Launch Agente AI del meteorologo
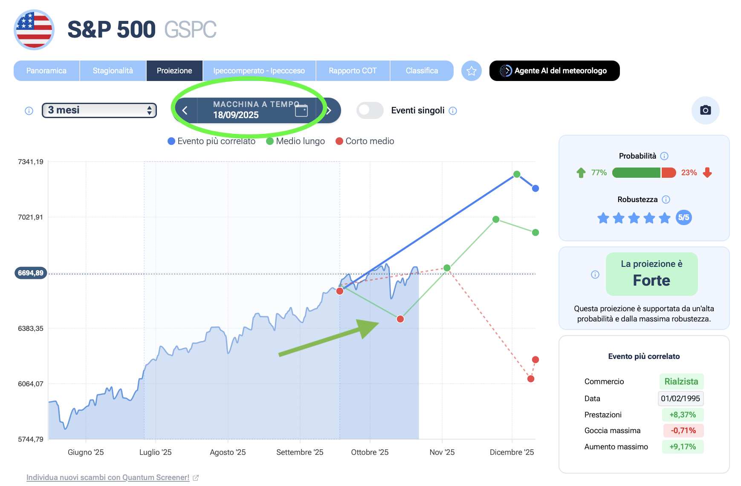 pos(554,71)
